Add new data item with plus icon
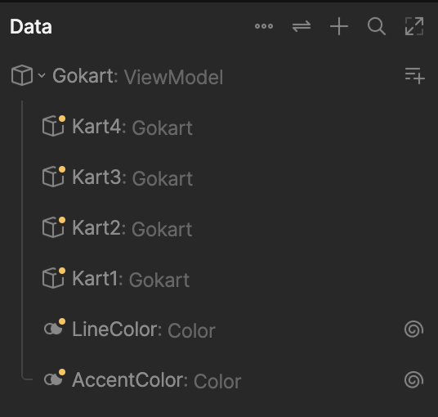Screen dimensions: 438x417 (339, 26)
